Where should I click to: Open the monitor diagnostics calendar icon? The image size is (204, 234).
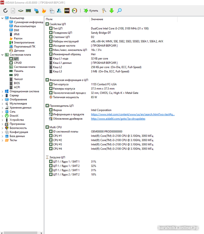52,11
